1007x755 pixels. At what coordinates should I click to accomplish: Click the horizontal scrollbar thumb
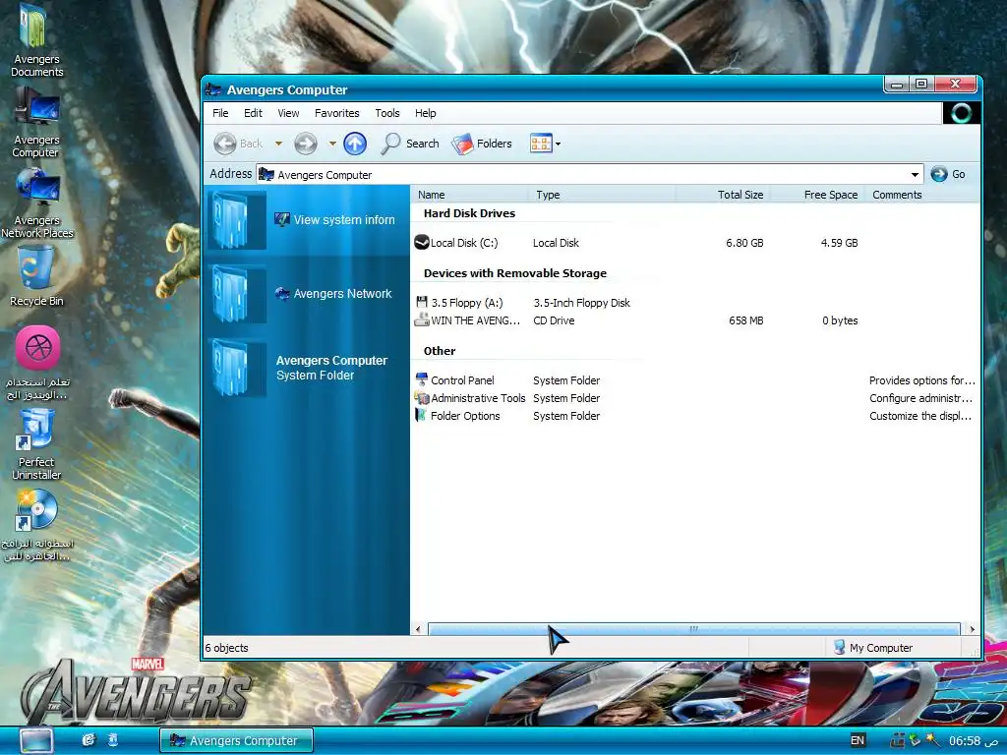[693, 629]
